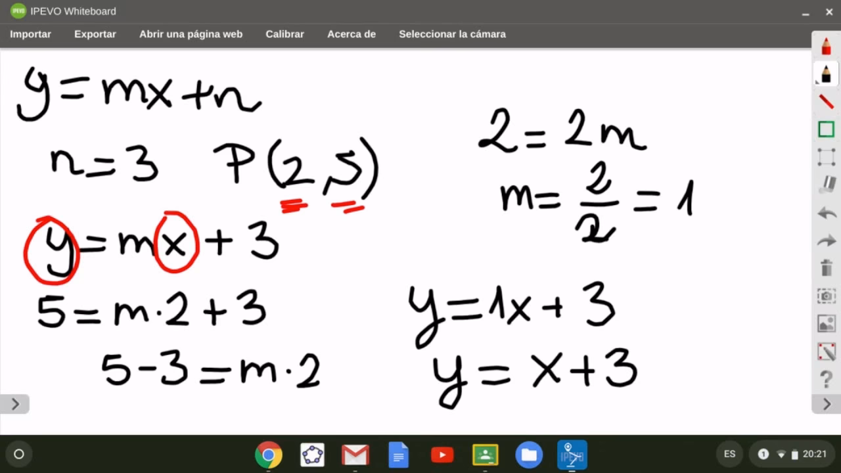This screenshot has height=473, width=841.
Task: Open the Importar menu
Action: (x=30, y=34)
